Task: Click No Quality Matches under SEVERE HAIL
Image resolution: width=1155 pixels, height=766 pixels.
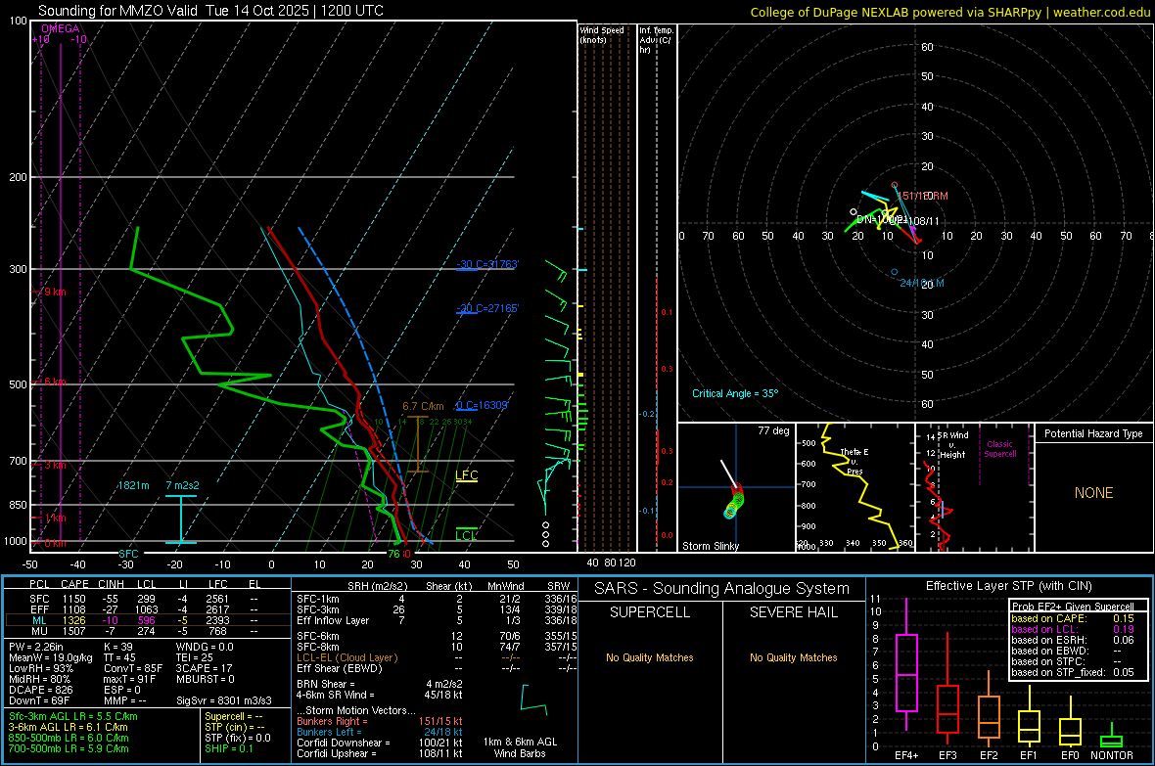Action: 793,657
